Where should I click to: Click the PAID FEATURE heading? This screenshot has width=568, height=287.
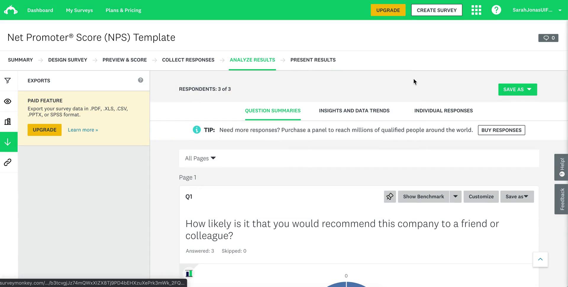tap(45, 101)
